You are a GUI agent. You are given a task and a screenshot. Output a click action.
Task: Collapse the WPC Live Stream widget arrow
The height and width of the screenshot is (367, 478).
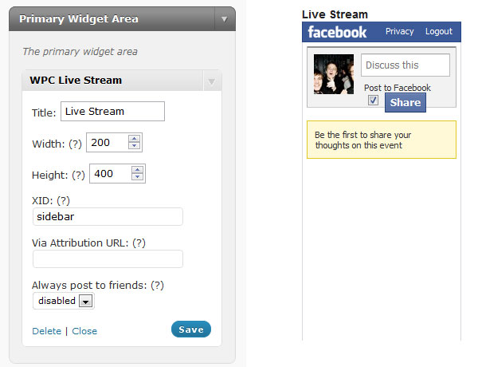tap(212, 81)
